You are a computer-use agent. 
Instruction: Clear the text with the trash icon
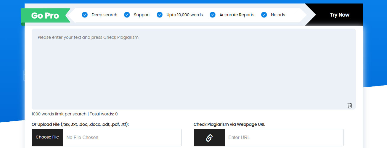350,105
